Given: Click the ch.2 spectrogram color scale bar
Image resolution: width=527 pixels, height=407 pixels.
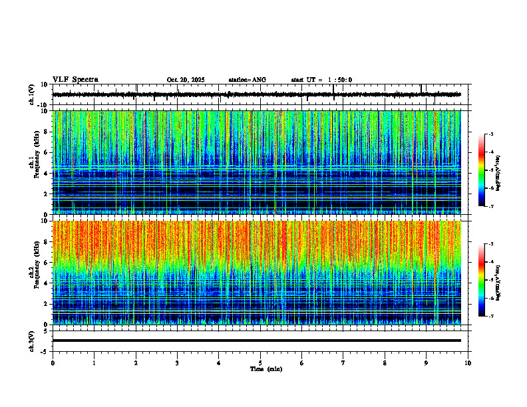Looking at the screenshot, I should click(x=481, y=280).
